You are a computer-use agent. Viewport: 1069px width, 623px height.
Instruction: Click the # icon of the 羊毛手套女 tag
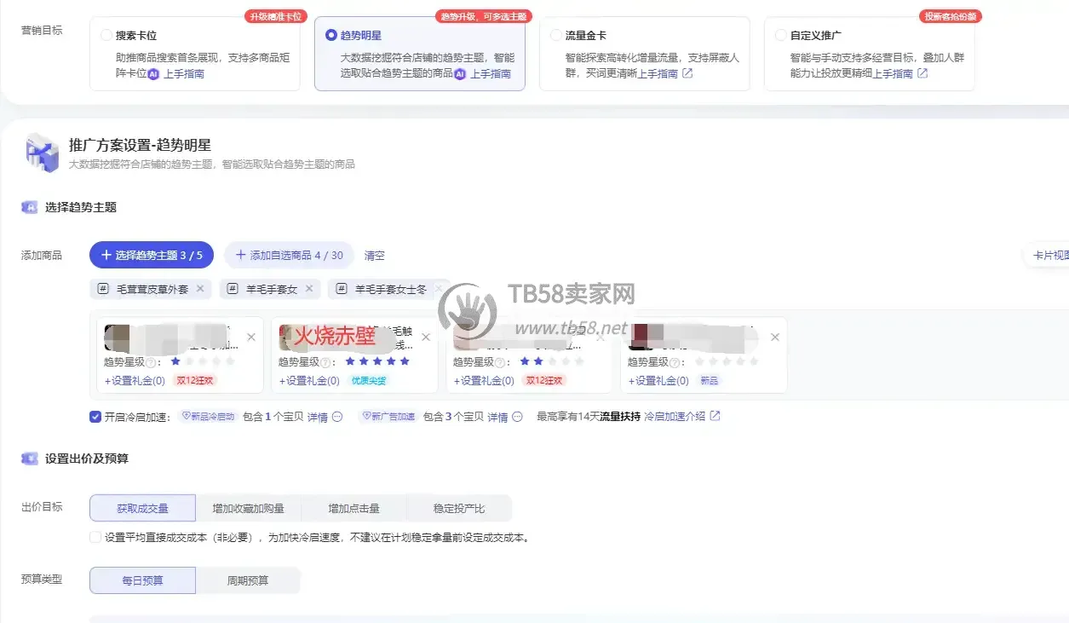click(232, 289)
